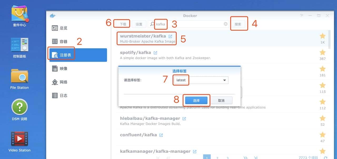Click the star icon rated 1K

point(323,36)
